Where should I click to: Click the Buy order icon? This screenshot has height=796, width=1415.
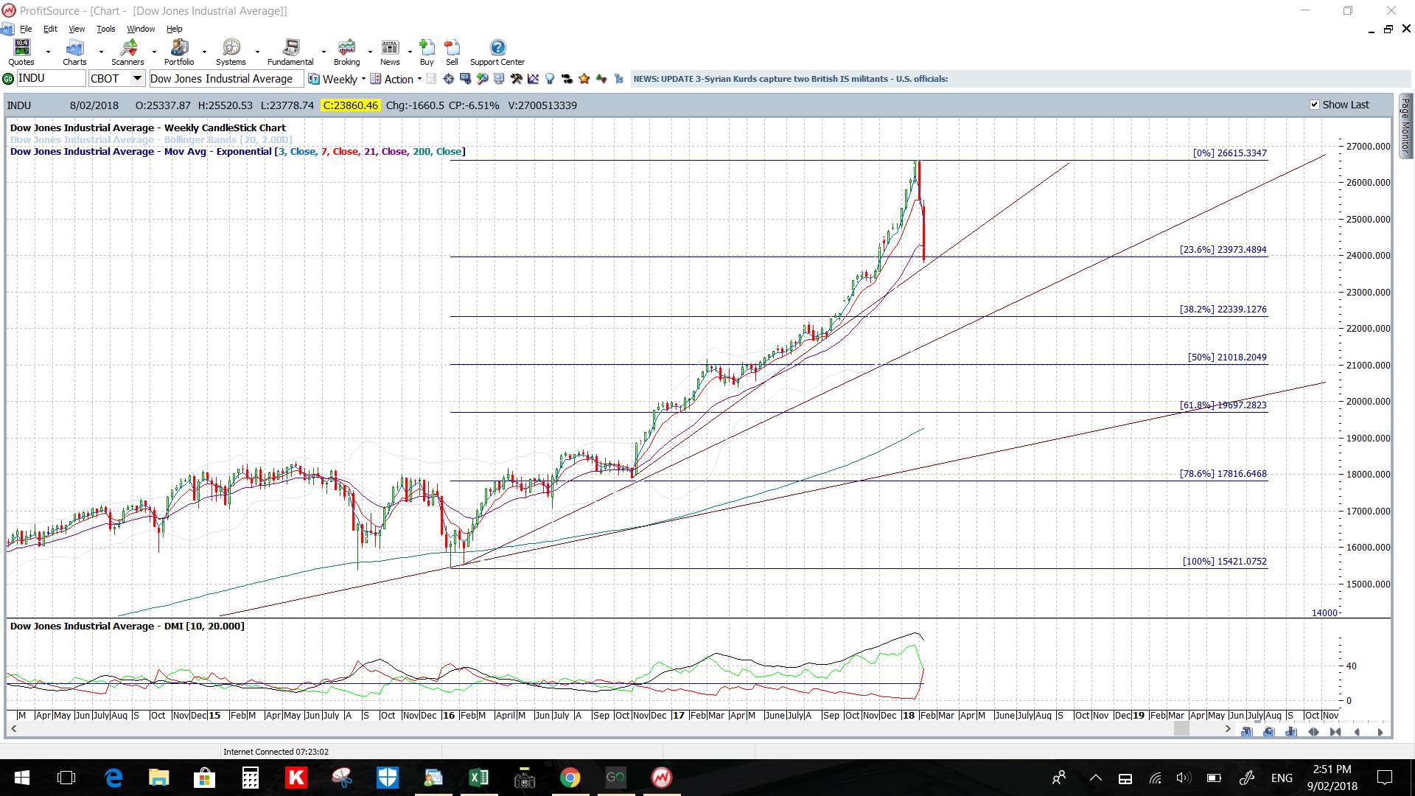pos(427,48)
